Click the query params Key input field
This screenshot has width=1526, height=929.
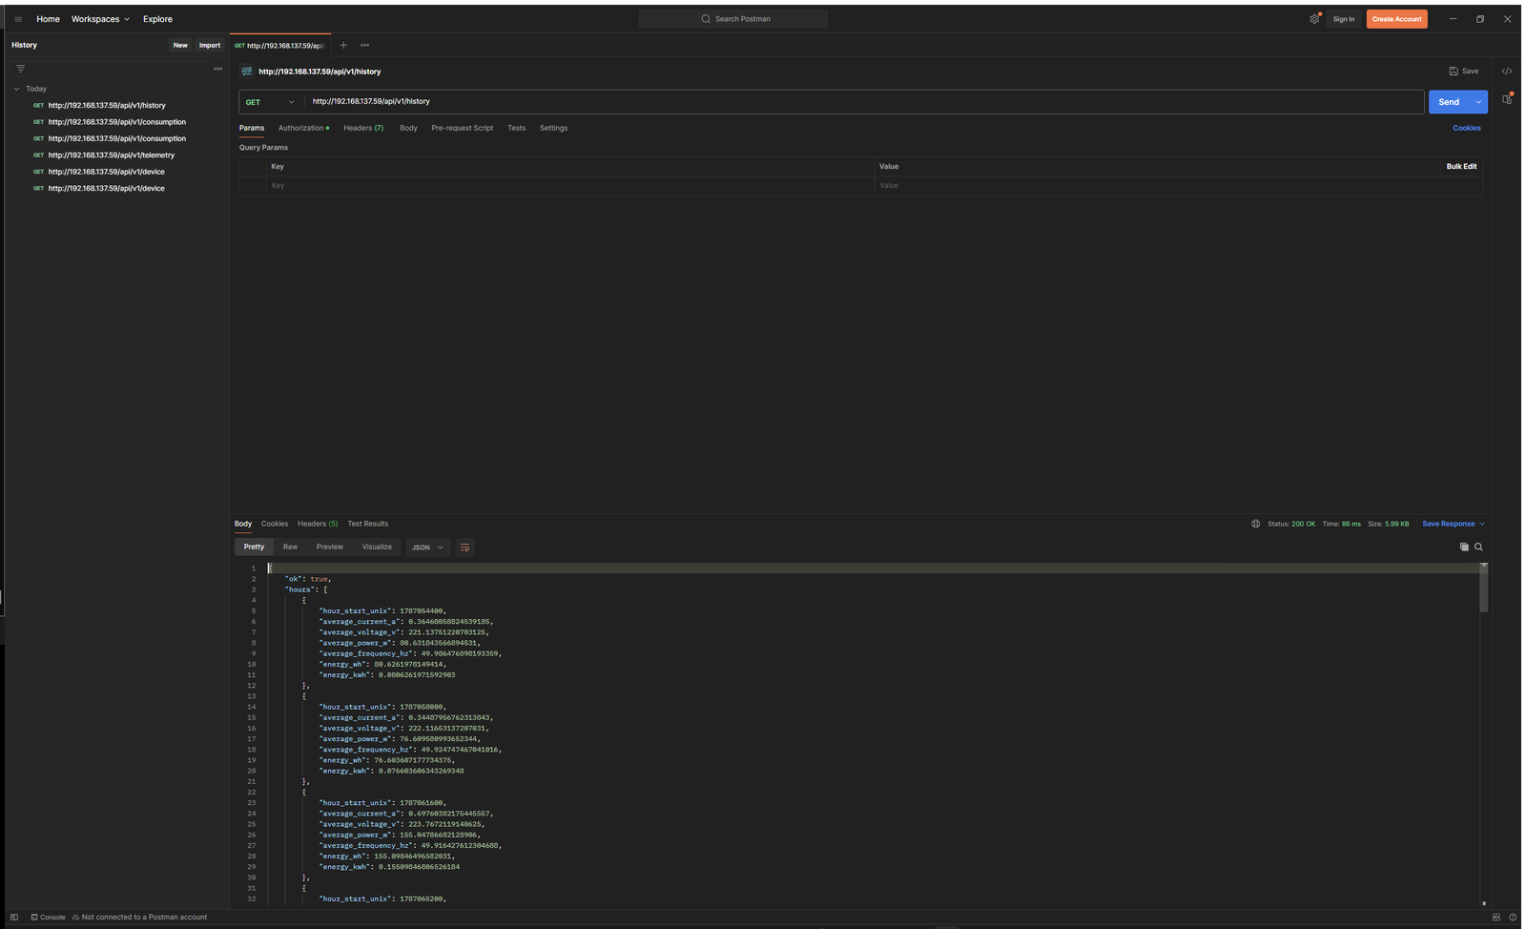569,186
